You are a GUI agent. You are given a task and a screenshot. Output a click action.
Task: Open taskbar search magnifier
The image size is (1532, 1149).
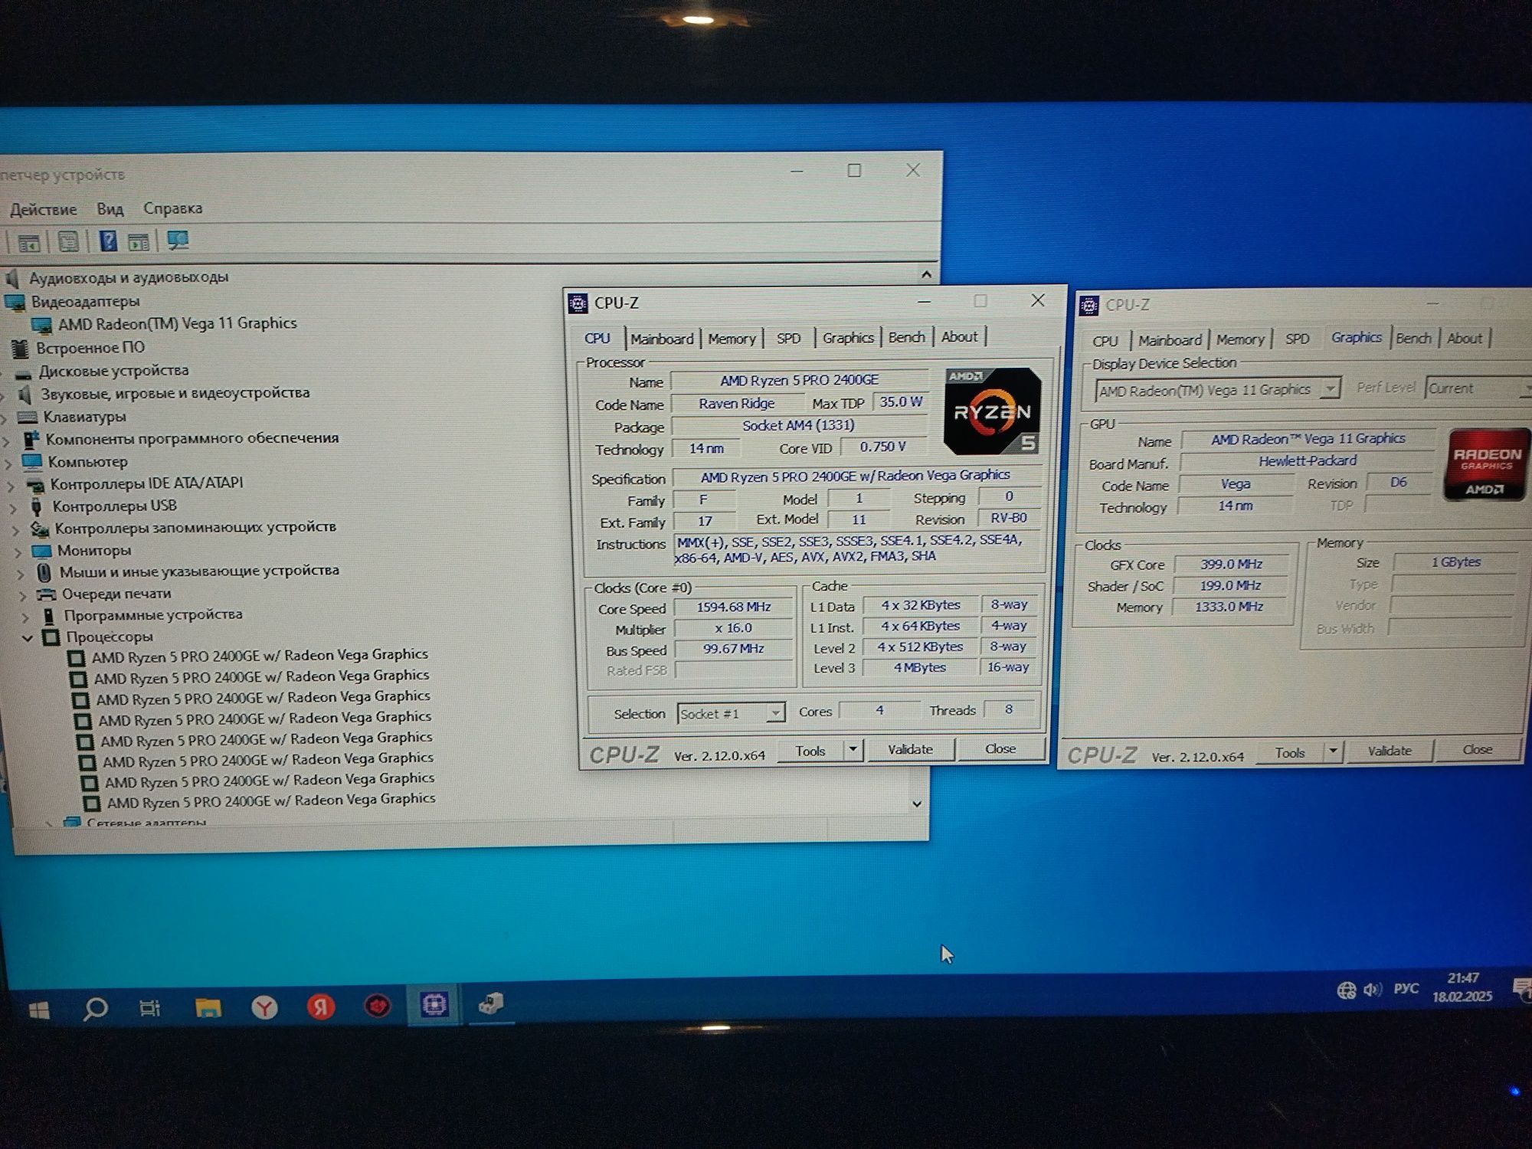(95, 1009)
